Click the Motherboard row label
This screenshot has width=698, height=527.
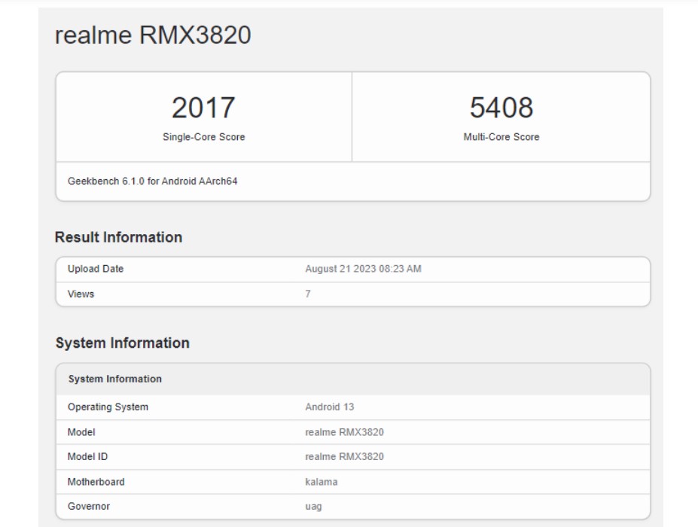96,482
